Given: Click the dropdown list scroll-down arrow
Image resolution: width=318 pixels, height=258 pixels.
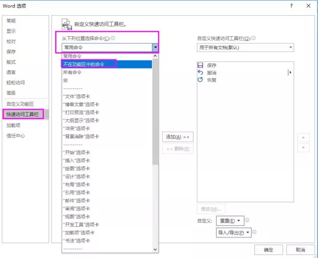Looking at the screenshot, I should click(155, 250).
